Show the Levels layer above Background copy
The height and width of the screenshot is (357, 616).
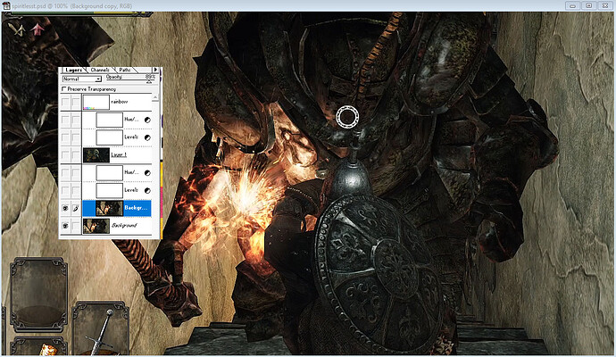click(x=65, y=190)
